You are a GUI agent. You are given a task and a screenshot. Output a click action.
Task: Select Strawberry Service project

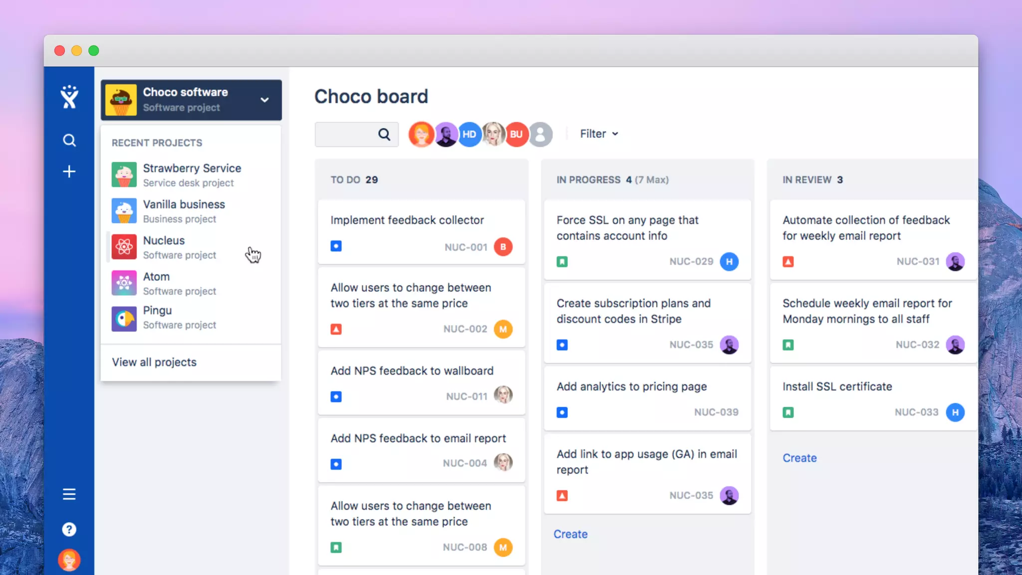(192, 175)
